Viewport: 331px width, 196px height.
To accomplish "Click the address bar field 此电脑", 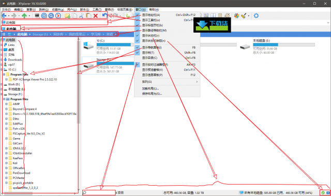I will click(x=55, y=22).
